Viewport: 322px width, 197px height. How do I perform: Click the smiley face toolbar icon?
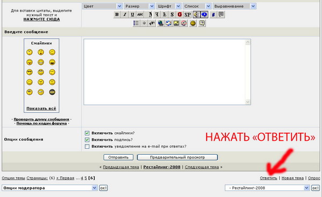coord(193,23)
